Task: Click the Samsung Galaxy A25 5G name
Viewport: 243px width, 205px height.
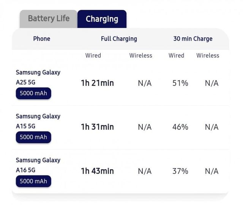Action: (38, 77)
